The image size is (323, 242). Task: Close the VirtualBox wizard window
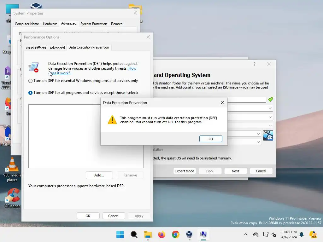[x=269, y=64]
